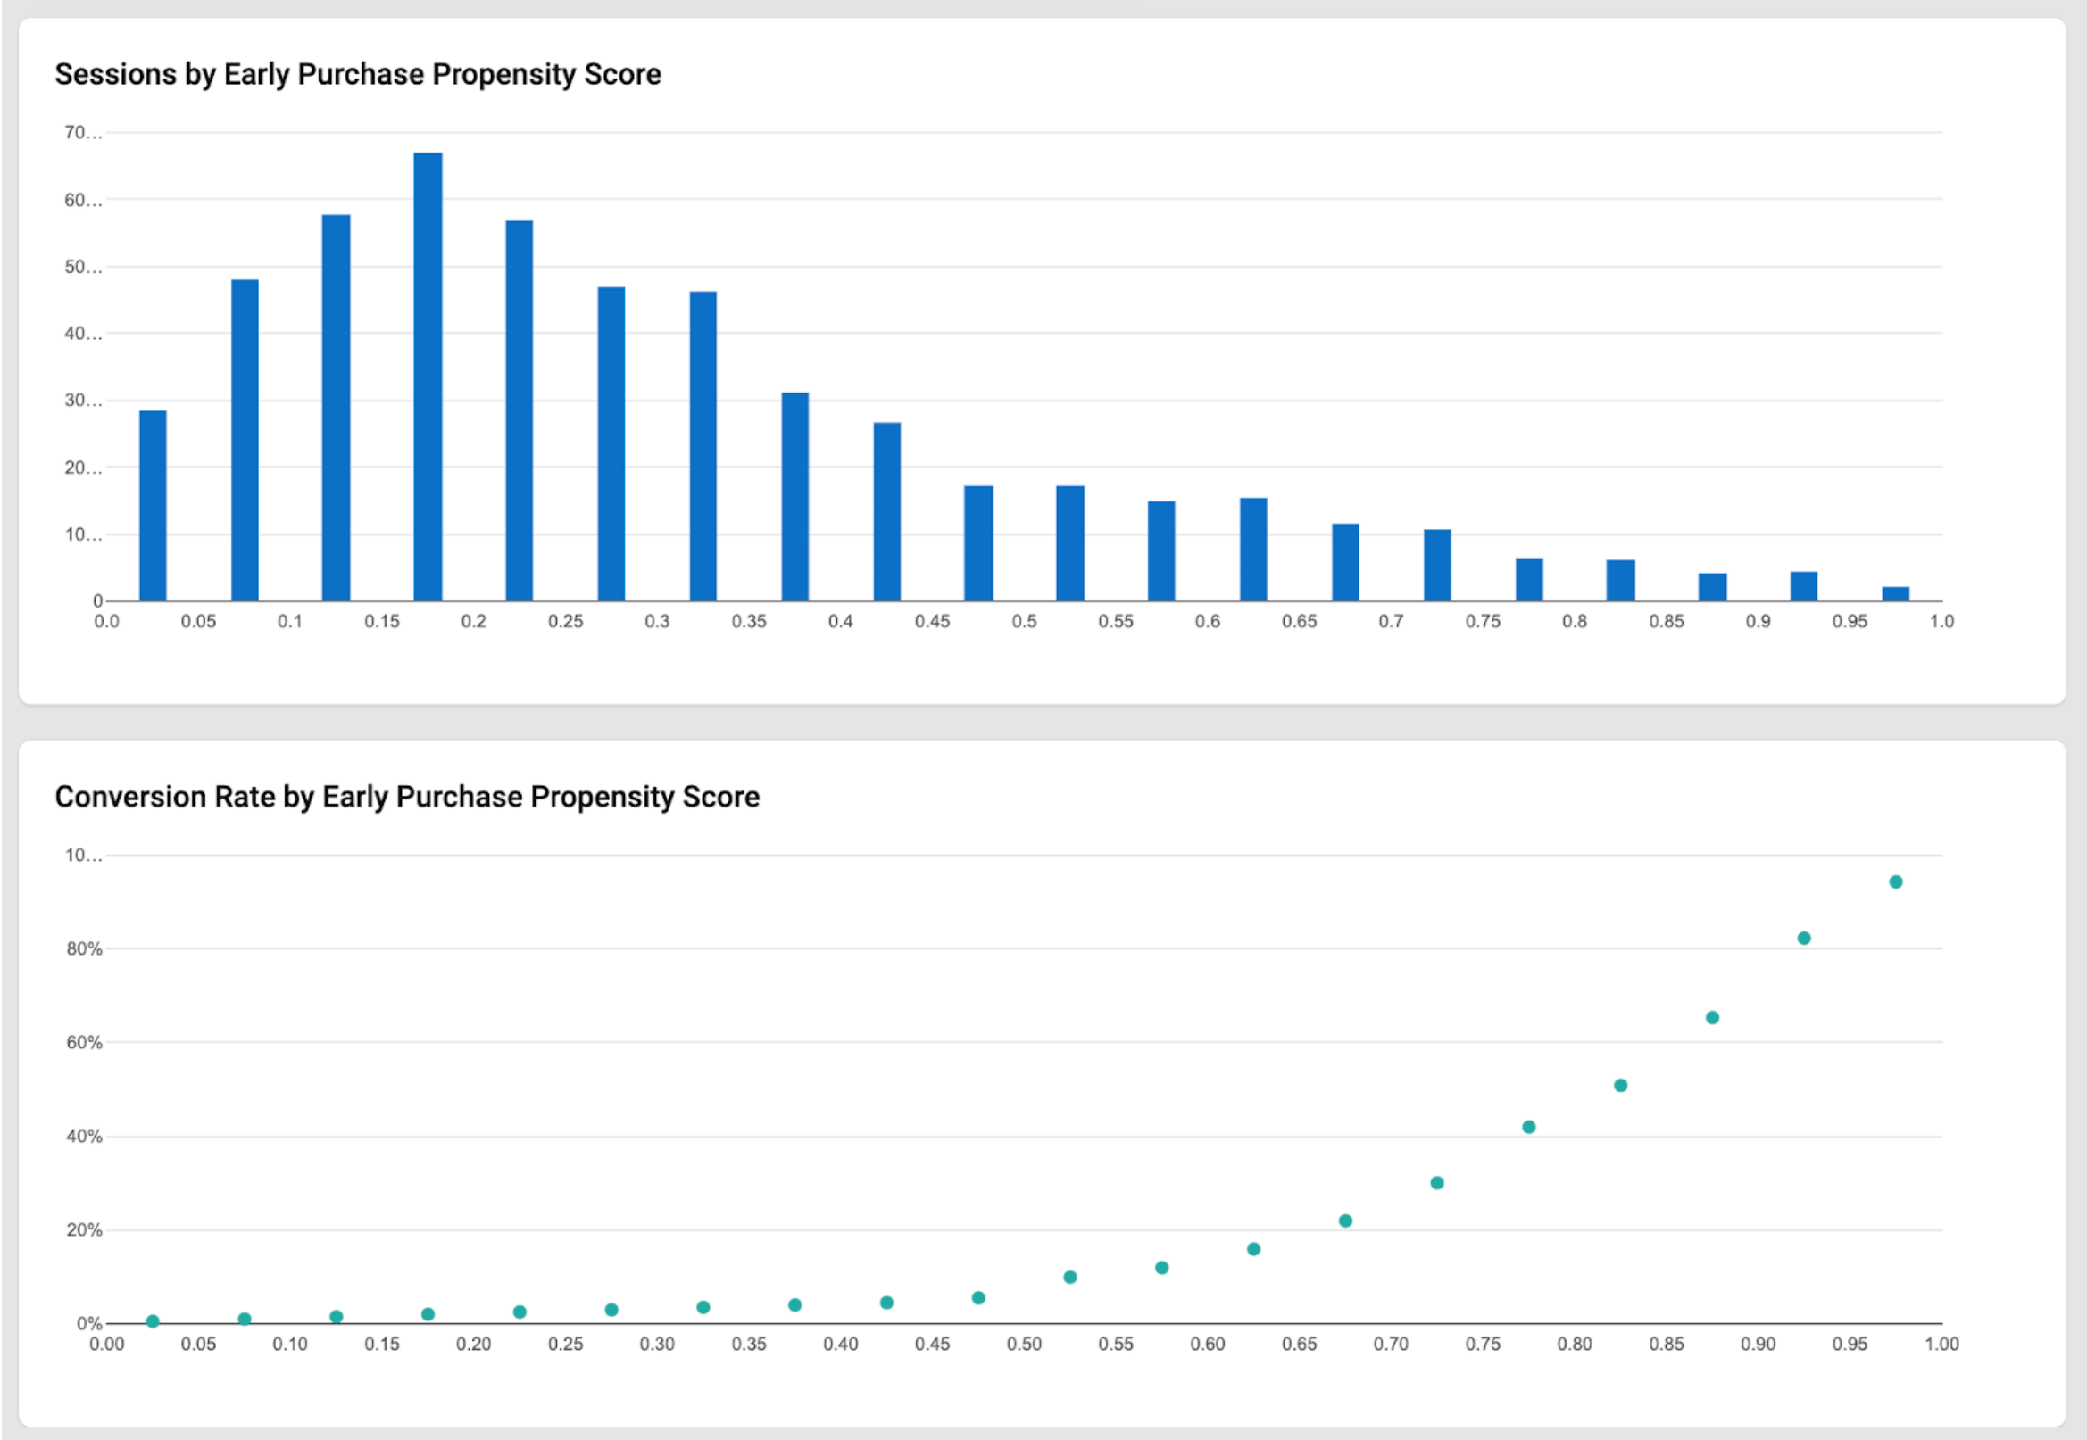2087x1440 pixels.
Task: Click the '0.50' x-axis label in Conversion chart
Action: [x=1025, y=1345]
